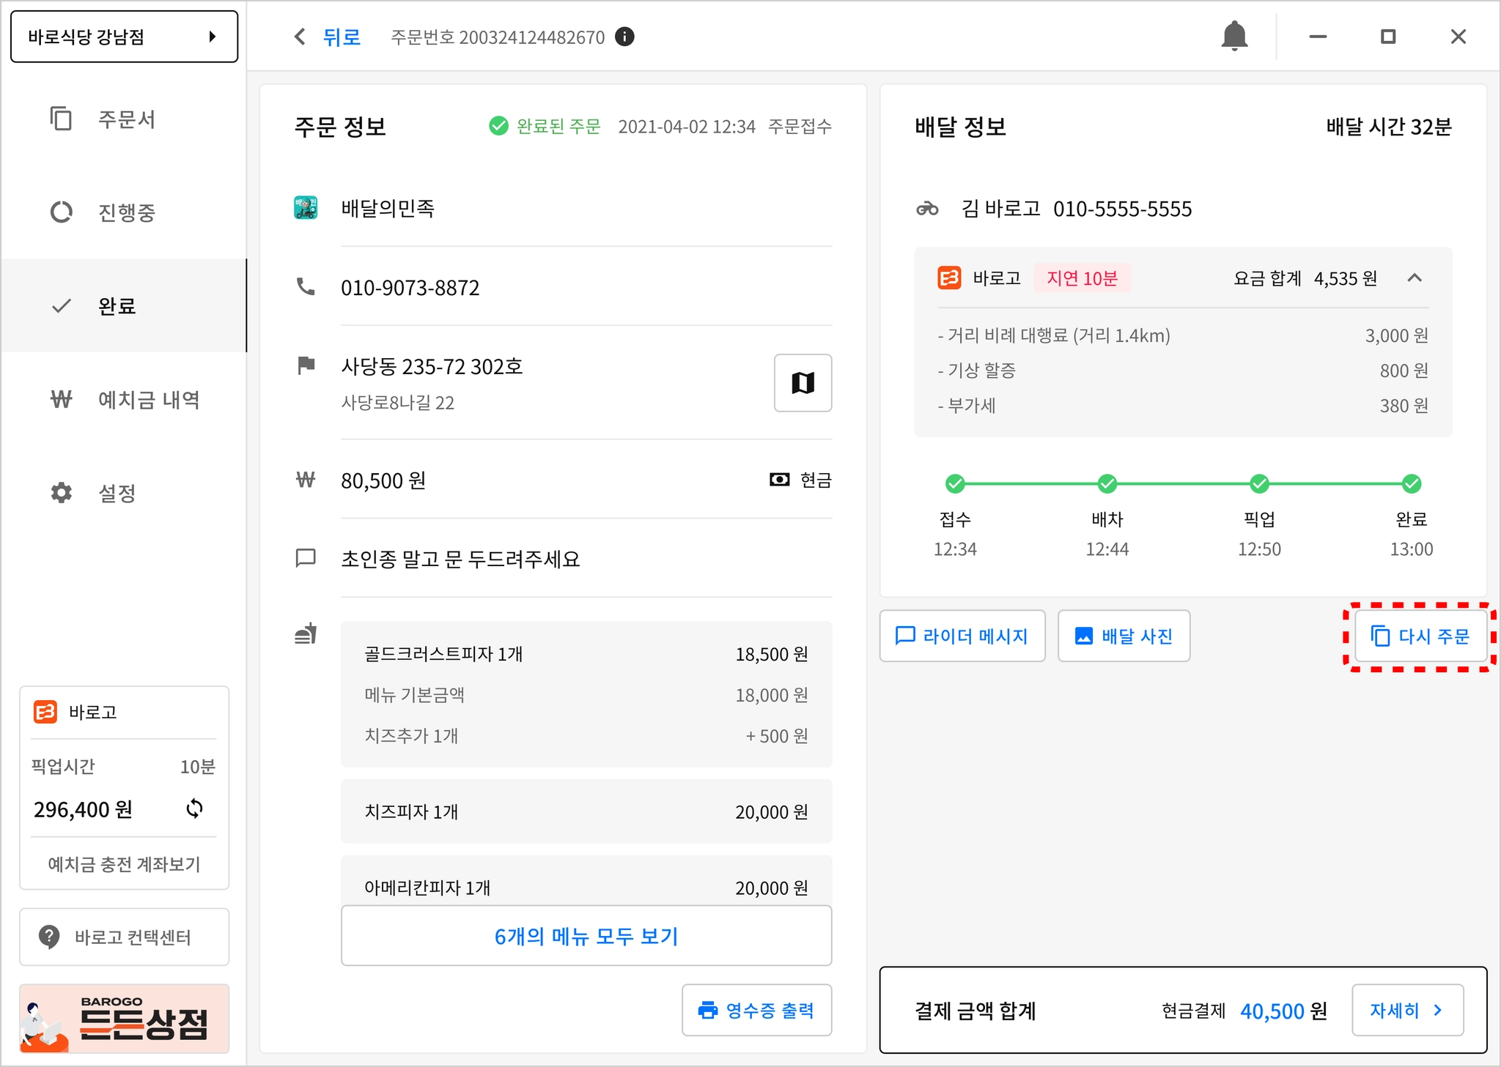Refresh the deposit balance amount
This screenshot has height=1067, width=1501.
tap(194, 808)
